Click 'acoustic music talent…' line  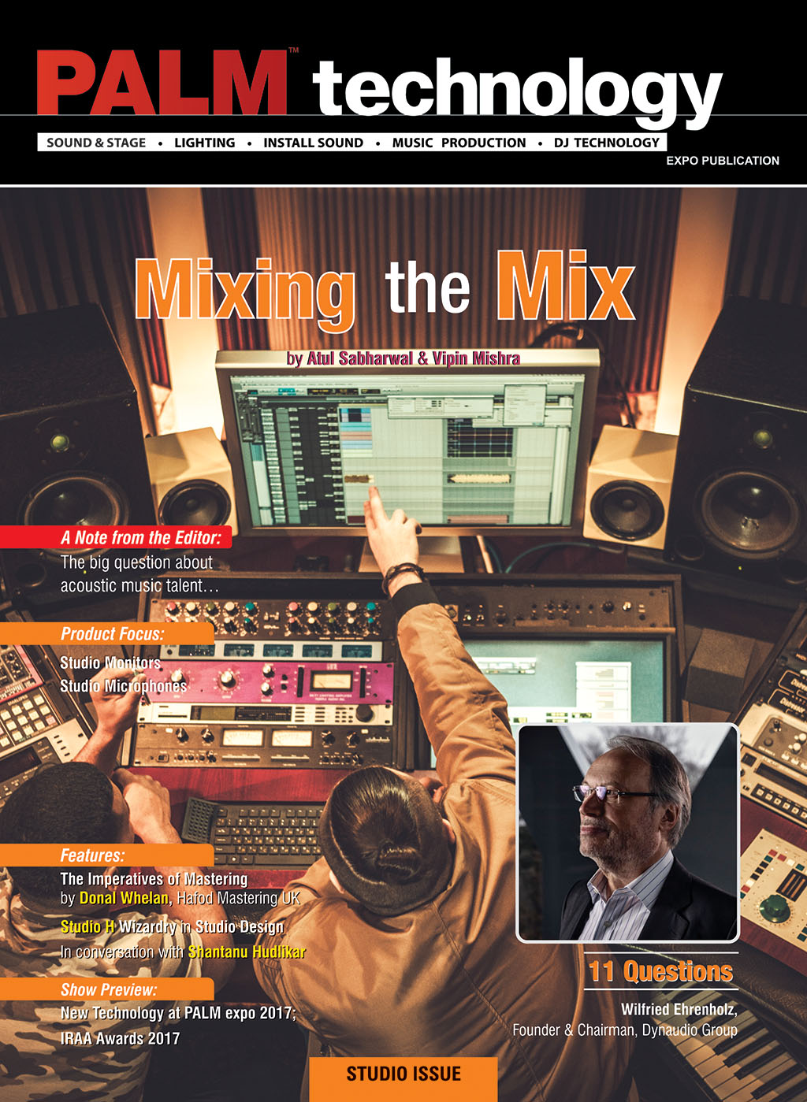[139, 585]
